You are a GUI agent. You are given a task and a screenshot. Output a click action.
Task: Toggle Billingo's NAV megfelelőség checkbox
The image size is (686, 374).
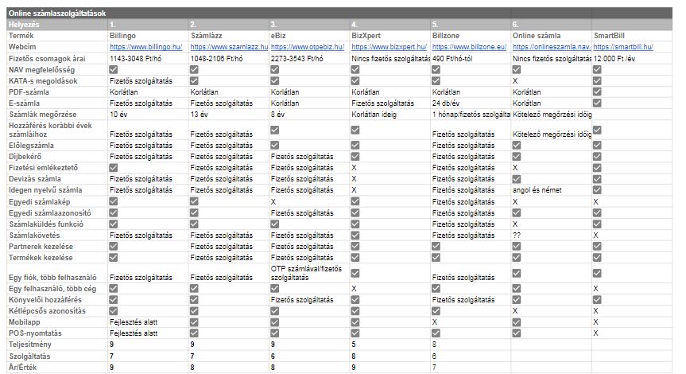[x=114, y=70]
